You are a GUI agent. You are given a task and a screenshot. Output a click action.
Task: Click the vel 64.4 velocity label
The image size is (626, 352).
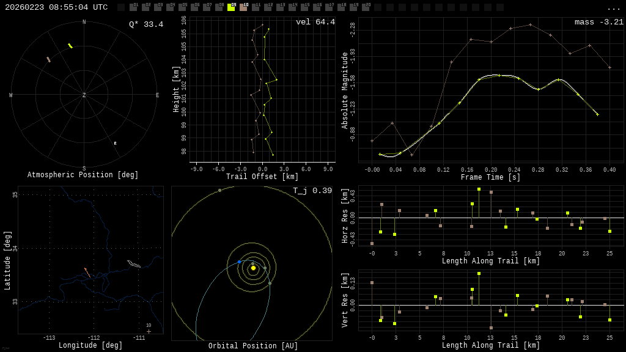(315, 22)
